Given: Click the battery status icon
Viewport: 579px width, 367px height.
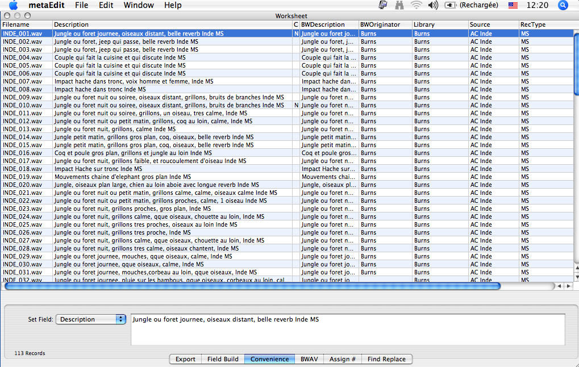Looking at the screenshot, I should pyautogui.click(x=451, y=5).
